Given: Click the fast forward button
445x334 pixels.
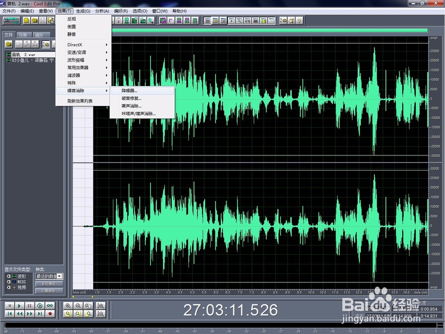Looking at the screenshot, I should tap(29, 314).
